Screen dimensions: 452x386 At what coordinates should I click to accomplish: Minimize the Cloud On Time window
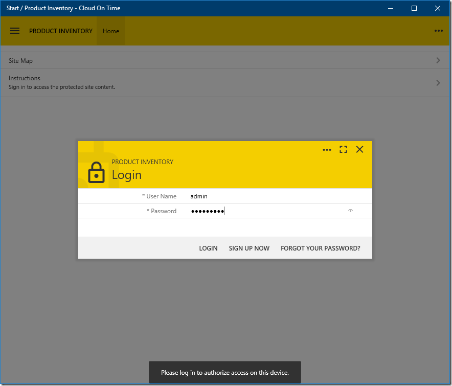[x=391, y=8]
